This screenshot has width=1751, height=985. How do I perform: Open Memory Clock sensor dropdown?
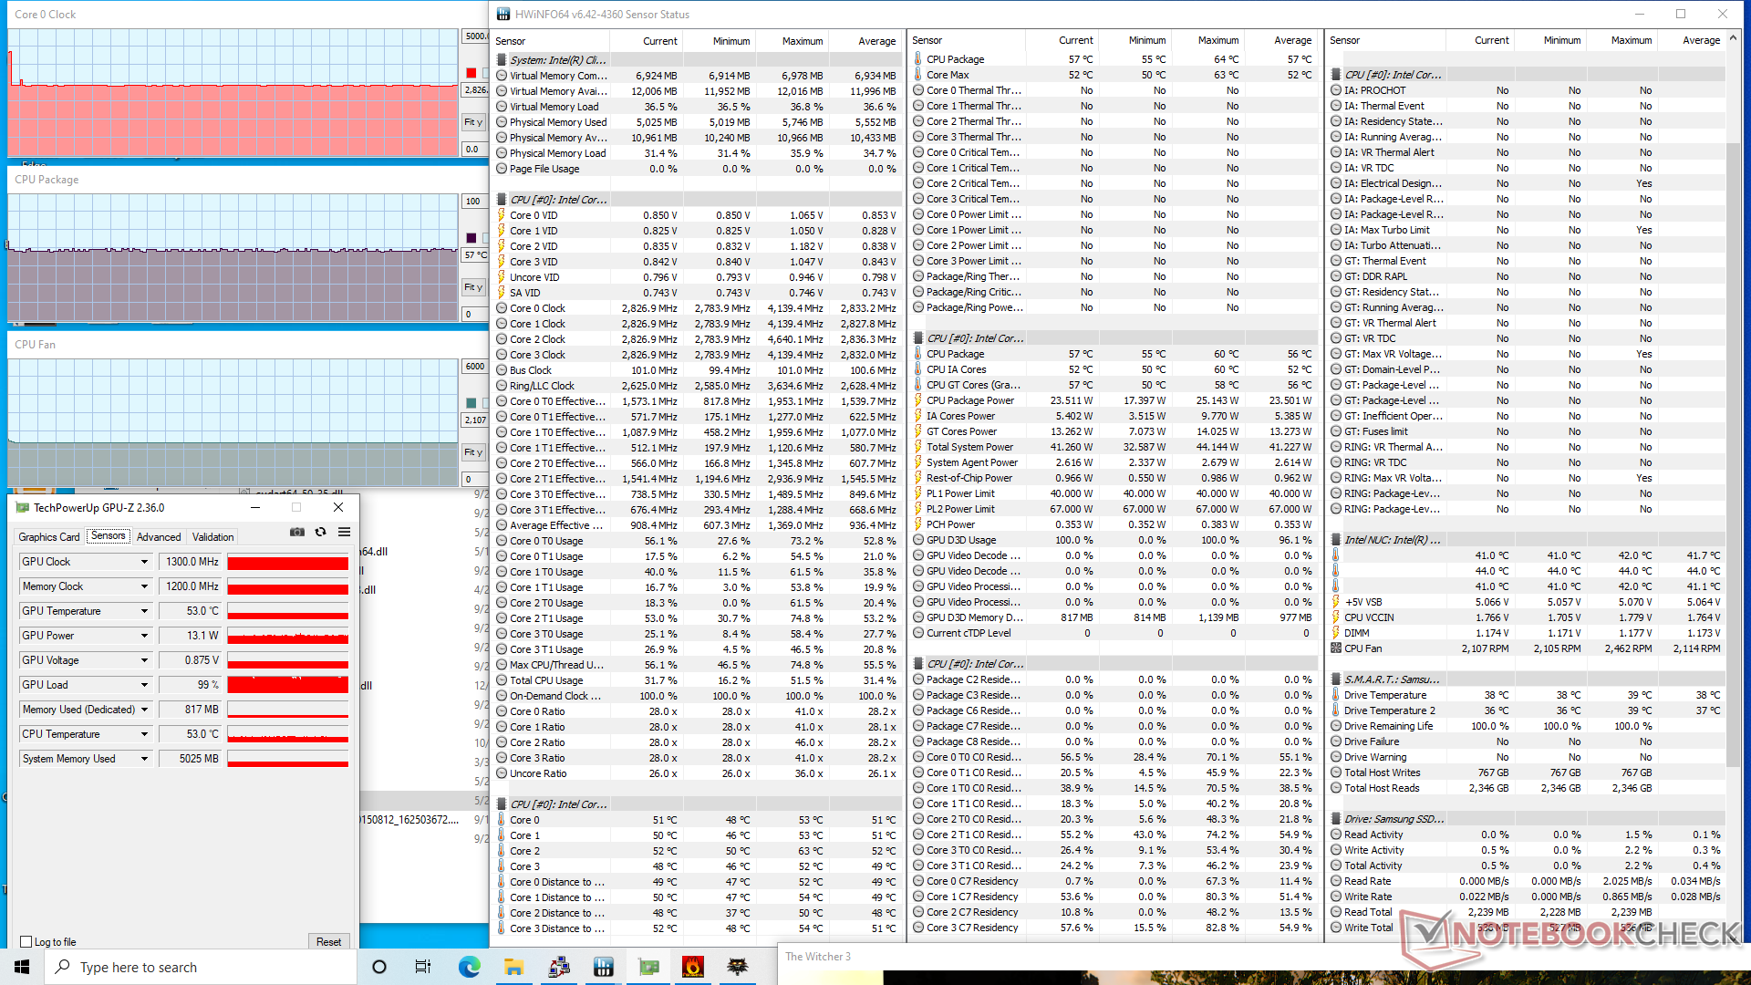tap(144, 586)
